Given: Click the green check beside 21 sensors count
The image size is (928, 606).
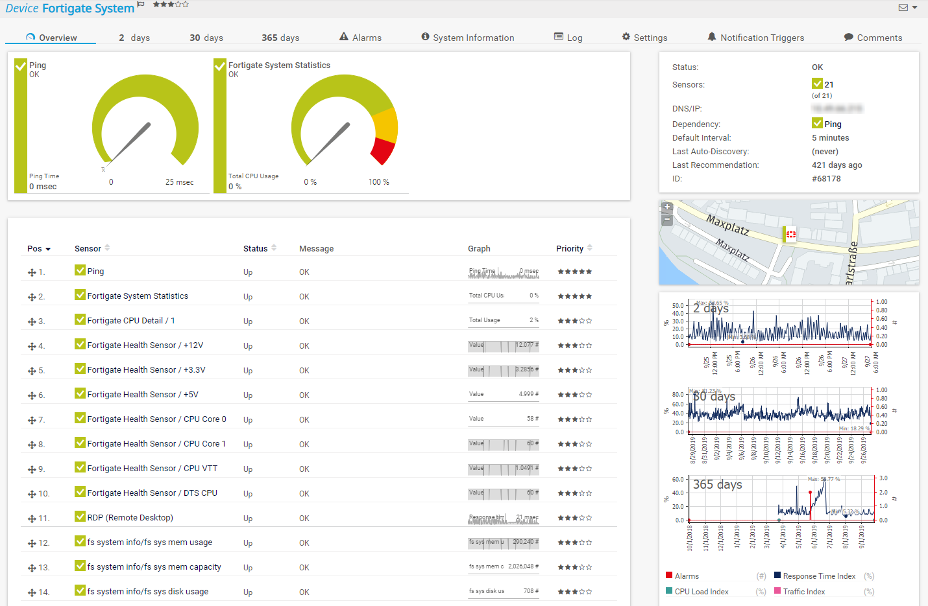Looking at the screenshot, I should point(817,84).
